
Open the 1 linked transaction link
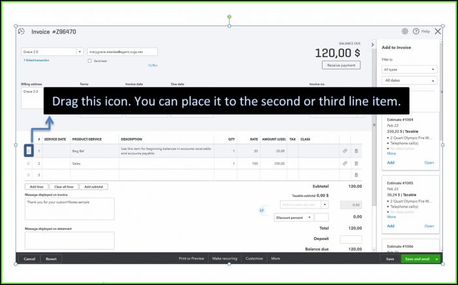click(x=36, y=60)
